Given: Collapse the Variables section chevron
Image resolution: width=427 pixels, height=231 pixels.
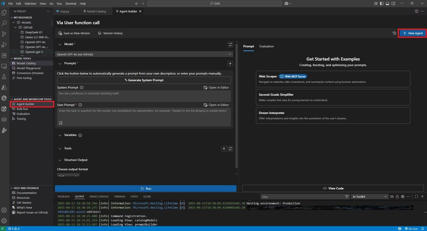Looking at the screenshot, I should click(60, 135).
